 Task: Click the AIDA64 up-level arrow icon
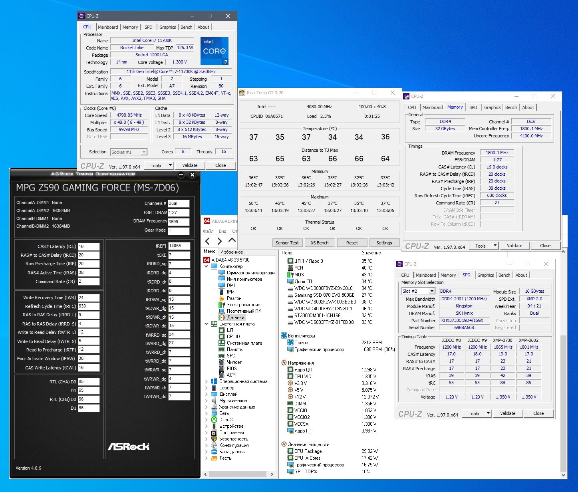(x=232, y=240)
